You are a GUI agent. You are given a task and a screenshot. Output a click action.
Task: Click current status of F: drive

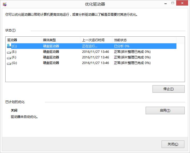pyautogui.click(x=132, y=57)
